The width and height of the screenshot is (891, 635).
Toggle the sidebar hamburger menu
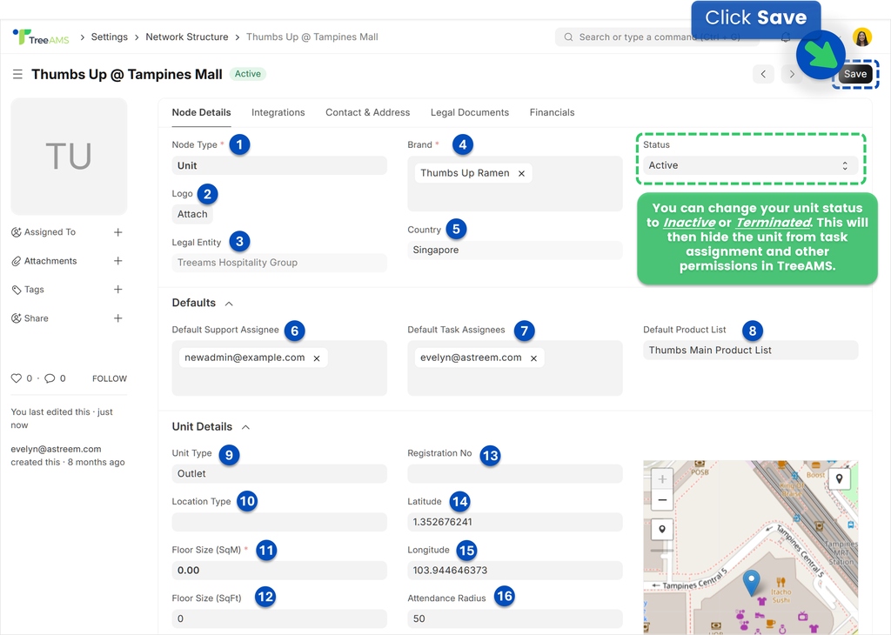[17, 75]
